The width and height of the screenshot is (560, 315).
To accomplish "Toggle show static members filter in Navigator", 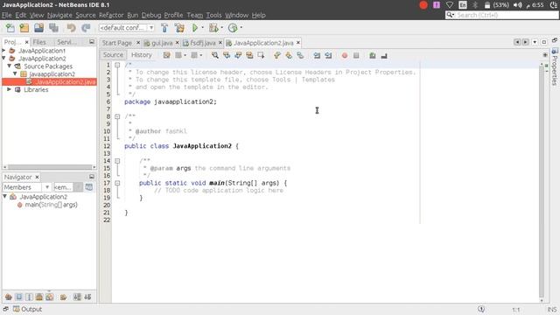I will (x=29, y=297).
